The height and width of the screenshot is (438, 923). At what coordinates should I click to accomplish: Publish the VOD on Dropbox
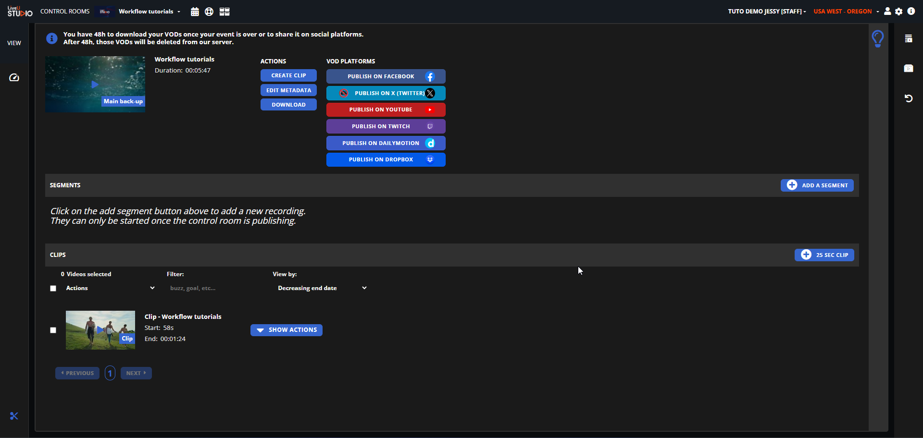tap(386, 159)
